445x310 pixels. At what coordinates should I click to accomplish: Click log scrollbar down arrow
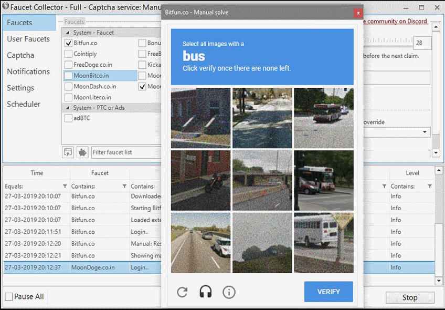pos(439,281)
